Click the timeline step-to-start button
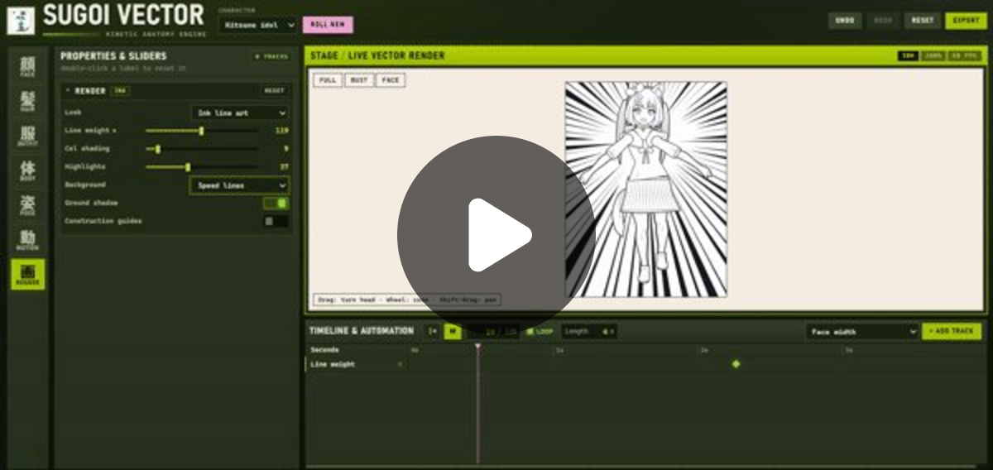The width and height of the screenshot is (993, 470). pos(433,332)
